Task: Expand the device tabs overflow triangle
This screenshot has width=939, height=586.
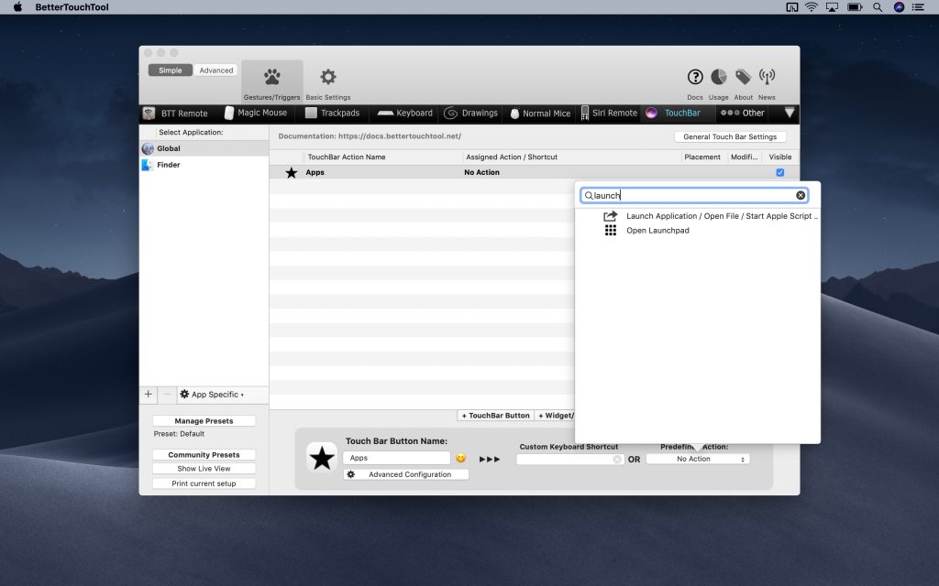Action: coord(790,113)
